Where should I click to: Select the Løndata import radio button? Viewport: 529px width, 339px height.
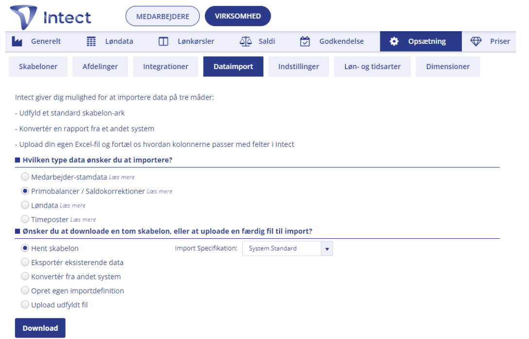[25, 205]
